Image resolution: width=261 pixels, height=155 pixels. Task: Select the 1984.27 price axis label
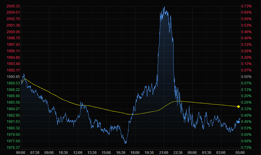coord(13,109)
